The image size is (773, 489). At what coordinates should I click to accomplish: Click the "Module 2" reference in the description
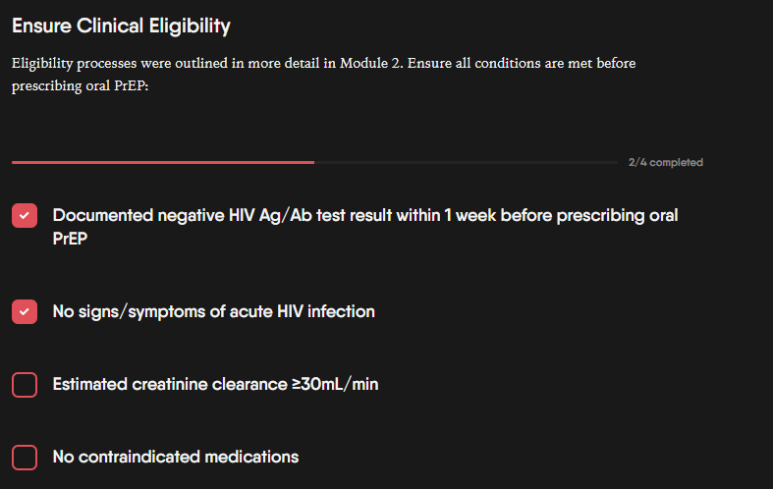pos(372,64)
